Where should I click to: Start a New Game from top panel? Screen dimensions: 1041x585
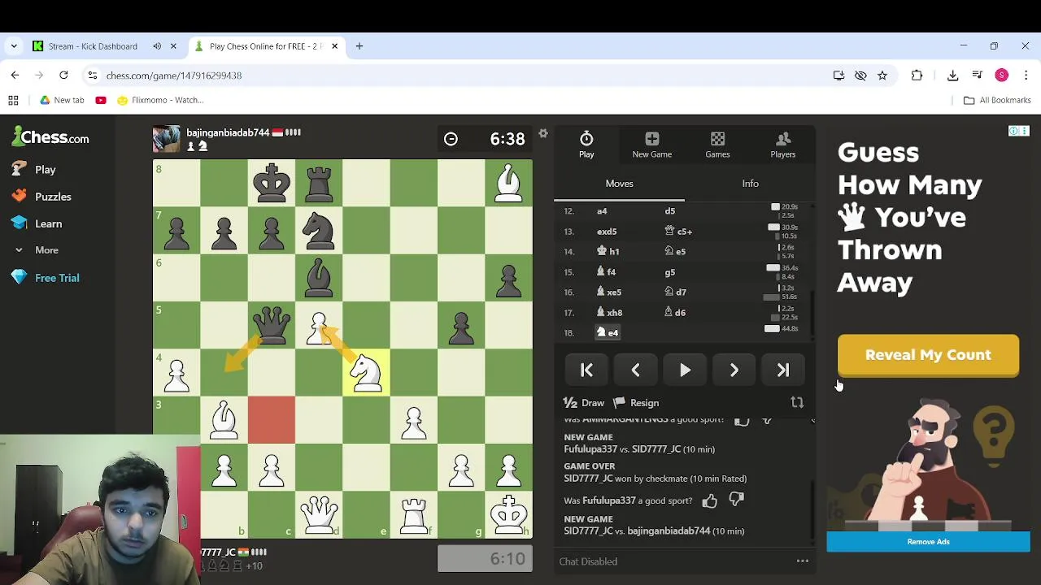coord(651,145)
